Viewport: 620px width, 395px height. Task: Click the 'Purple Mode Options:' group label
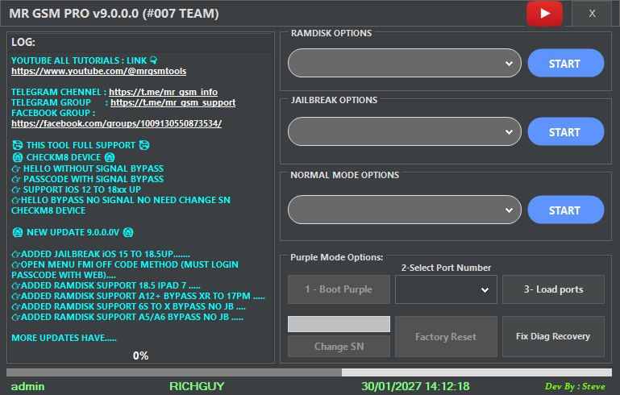tap(336, 257)
